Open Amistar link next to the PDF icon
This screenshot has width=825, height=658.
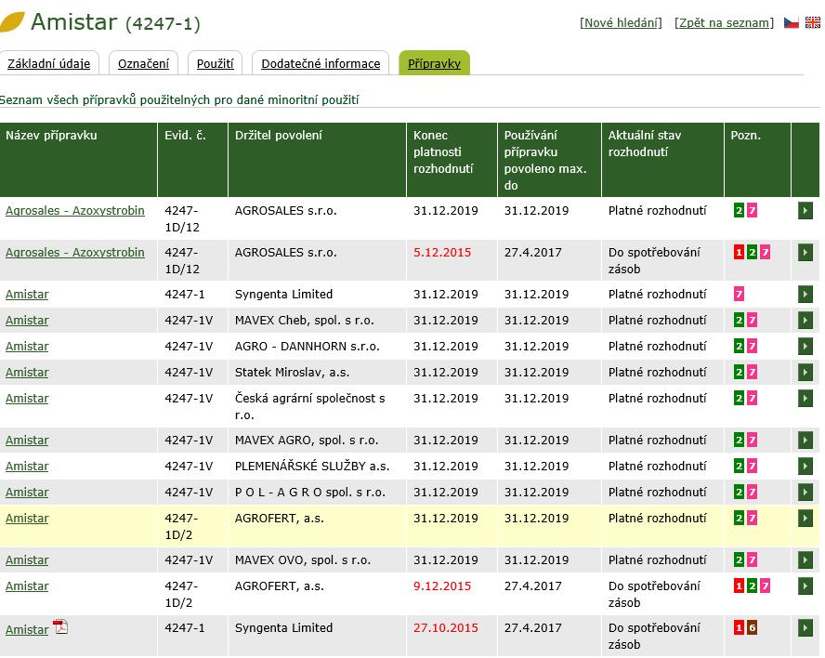pos(27,629)
